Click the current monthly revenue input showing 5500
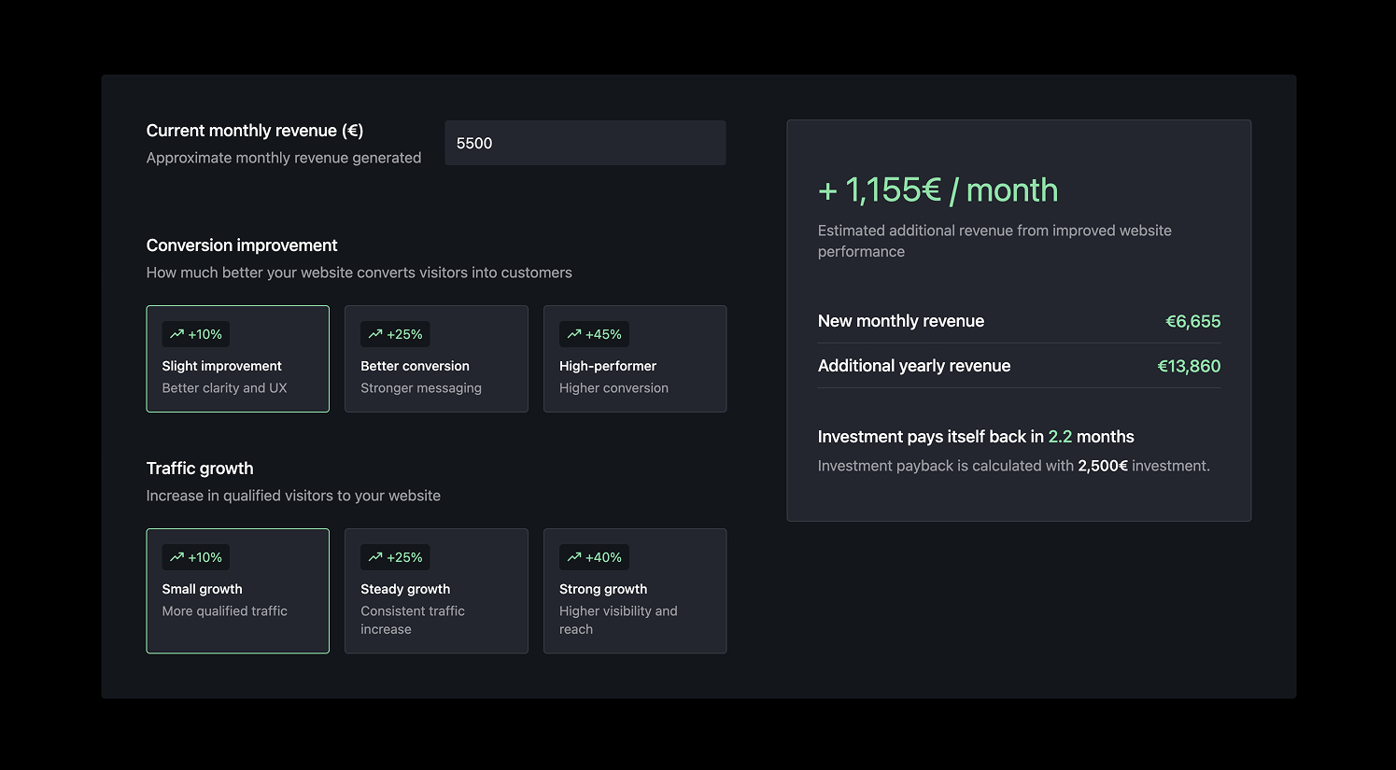The image size is (1396, 770). (x=585, y=142)
